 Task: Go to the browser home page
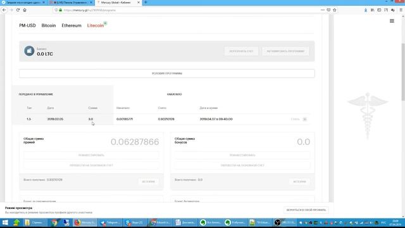[x=25, y=10]
